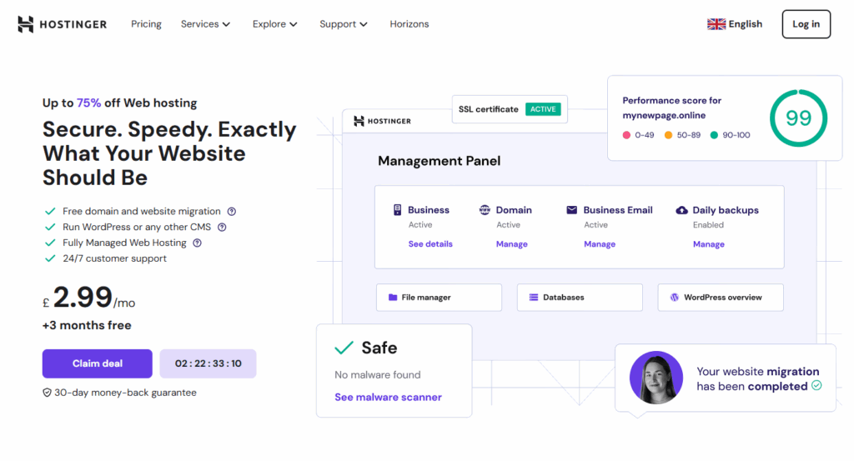Screen dimensions: 854x461
Task: Click help icon beside Fully Managed Web Hosting
Action: pos(198,243)
